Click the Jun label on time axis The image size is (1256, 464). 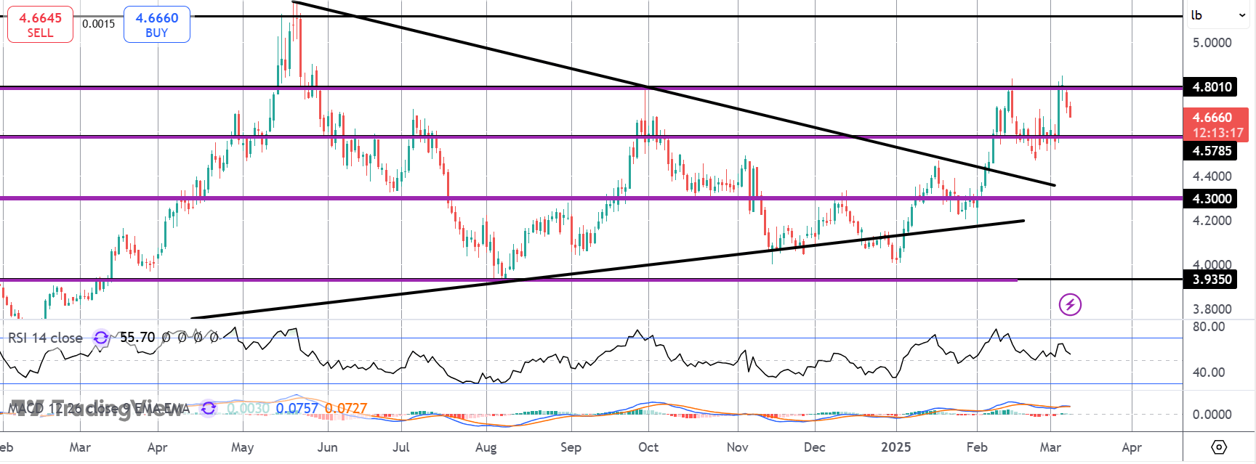click(x=327, y=447)
